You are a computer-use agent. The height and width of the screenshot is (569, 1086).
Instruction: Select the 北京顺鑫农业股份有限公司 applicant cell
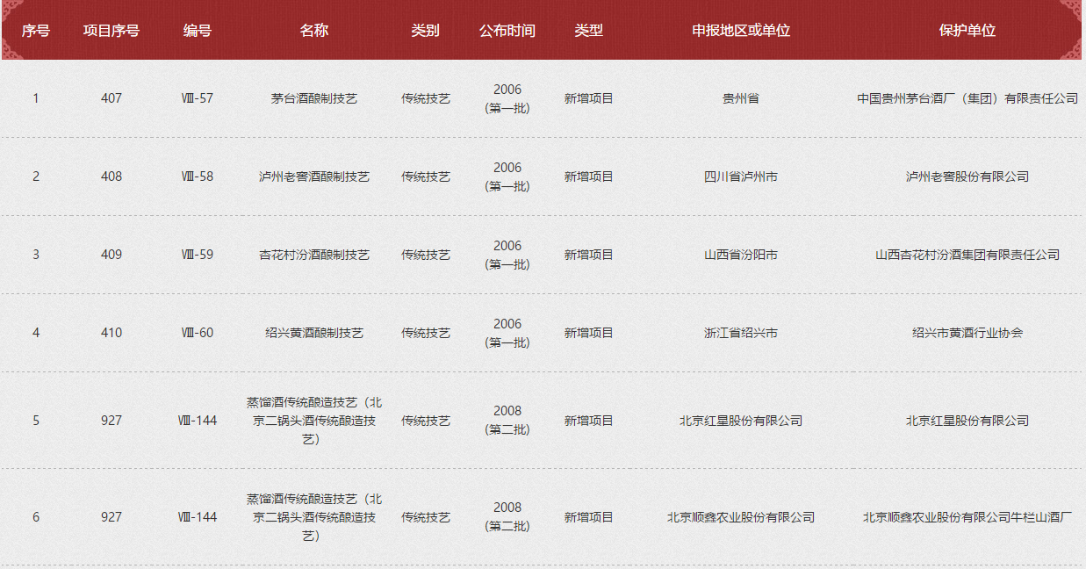(x=741, y=517)
